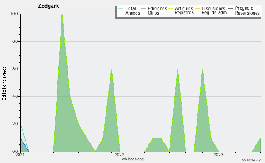Click the 6.0 y-axis value
265x163 pixels.
point(15,69)
